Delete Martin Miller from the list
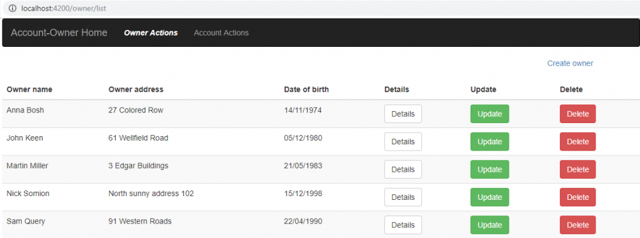The height and width of the screenshot is (238, 640). 577,169
